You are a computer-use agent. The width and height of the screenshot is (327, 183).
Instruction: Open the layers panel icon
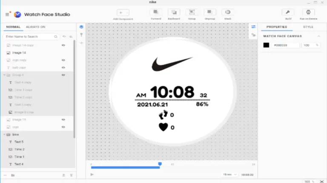[x=81, y=27]
